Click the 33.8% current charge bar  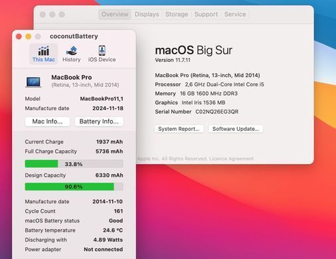[x=74, y=164]
